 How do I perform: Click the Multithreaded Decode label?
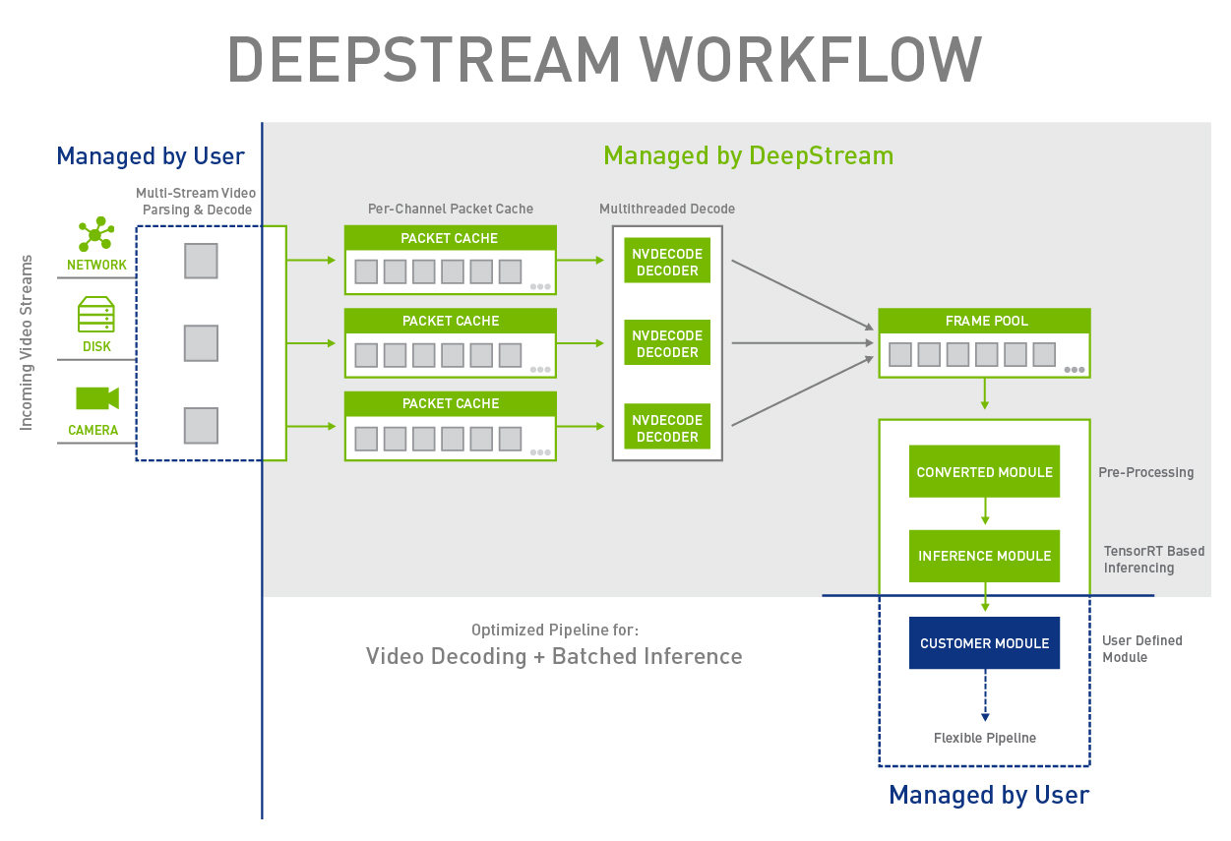tap(667, 209)
